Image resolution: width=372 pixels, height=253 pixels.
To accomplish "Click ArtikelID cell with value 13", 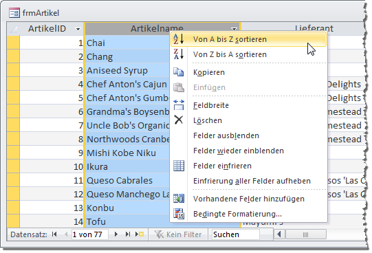I will (52, 208).
